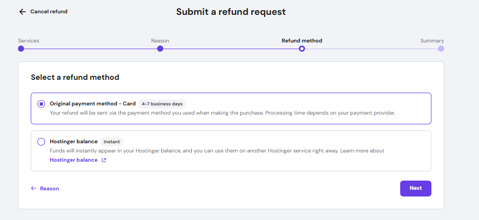Screen dimensions: 479x220
Task: Click the Select a refund method heading
Action: pyautogui.click(x=75, y=77)
